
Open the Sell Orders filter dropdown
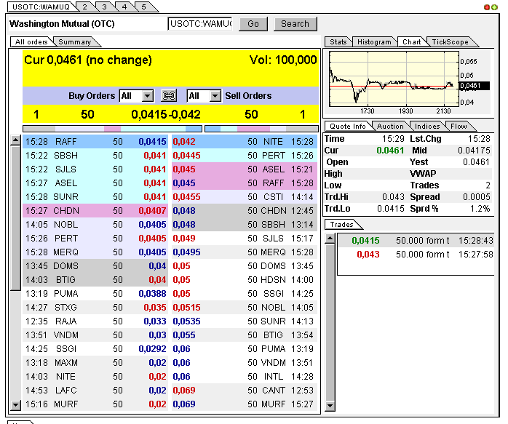click(x=215, y=96)
